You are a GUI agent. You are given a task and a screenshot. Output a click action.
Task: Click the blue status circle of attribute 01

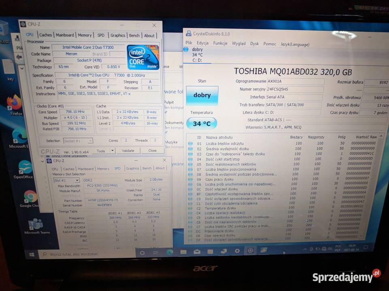click(x=190, y=143)
